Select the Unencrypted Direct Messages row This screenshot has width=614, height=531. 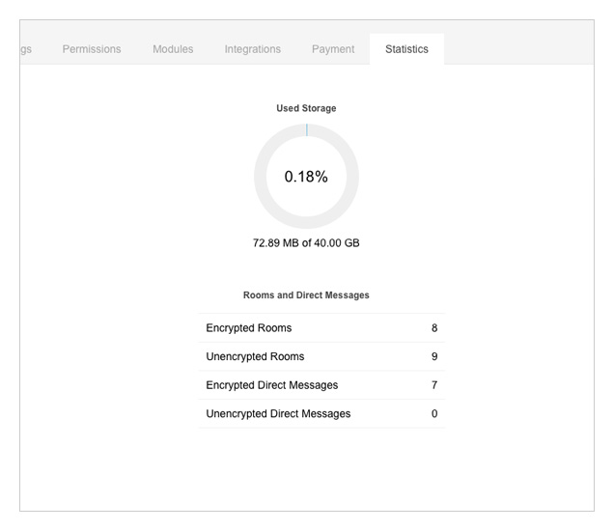click(x=321, y=413)
